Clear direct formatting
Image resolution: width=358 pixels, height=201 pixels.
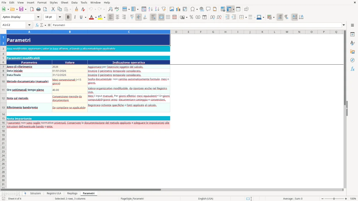83,9
